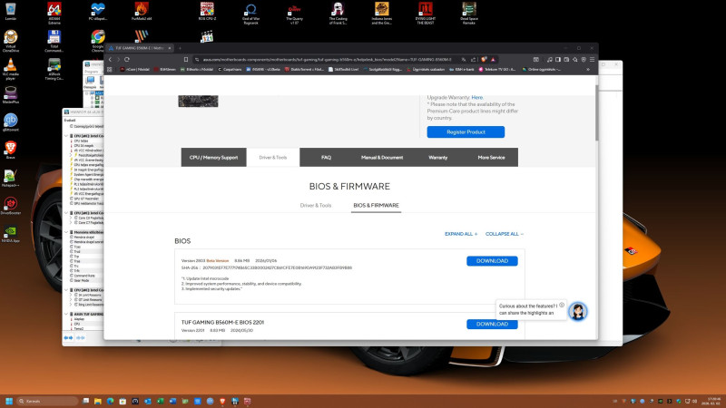The image size is (726, 408).
Task: Open the FAQ tab
Action: [326, 157]
